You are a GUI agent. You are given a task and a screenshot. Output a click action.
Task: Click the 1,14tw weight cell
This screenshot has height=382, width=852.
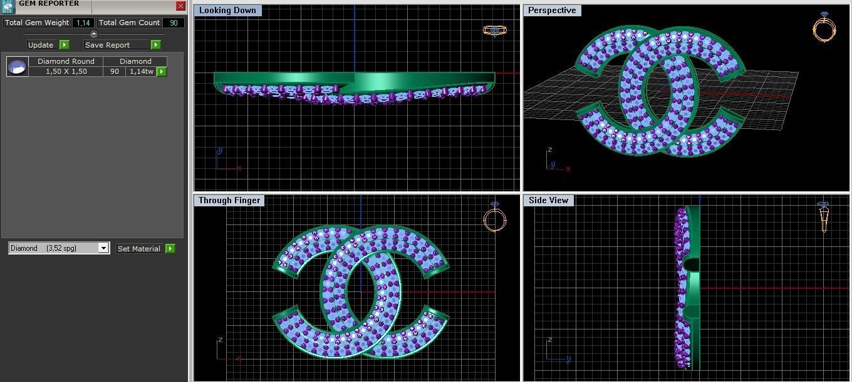[x=141, y=71]
